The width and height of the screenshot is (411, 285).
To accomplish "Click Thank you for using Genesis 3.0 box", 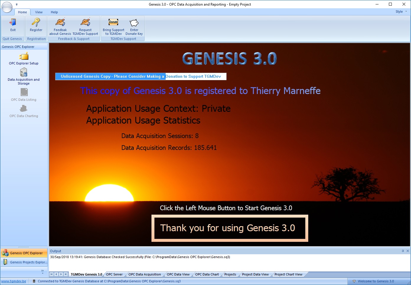I will click(230, 228).
